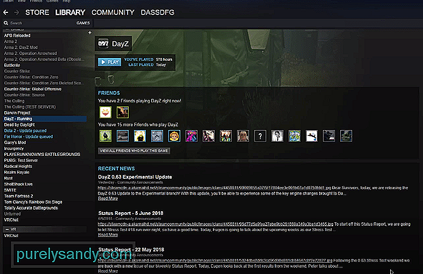423x274 pixels.
Task: Launch DayZ with the PLAY button
Action: (x=110, y=62)
